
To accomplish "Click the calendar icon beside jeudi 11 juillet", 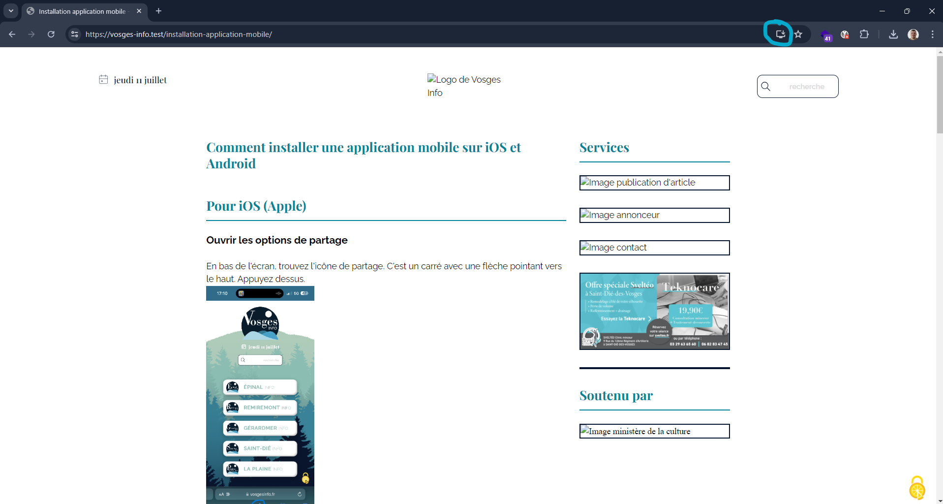I will pos(103,79).
